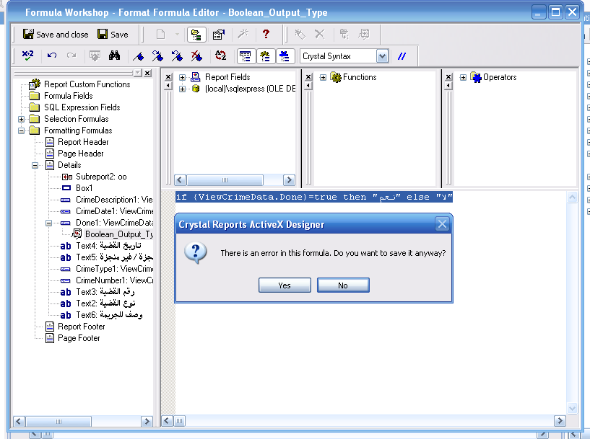Toggle the function tree pane button
The width and height of the screenshot is (590, 439).
pos(266,56)
